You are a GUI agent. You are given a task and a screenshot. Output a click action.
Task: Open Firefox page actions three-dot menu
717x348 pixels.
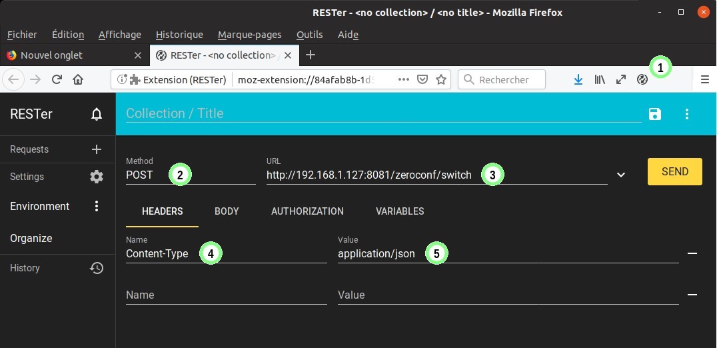pos(403,79)
